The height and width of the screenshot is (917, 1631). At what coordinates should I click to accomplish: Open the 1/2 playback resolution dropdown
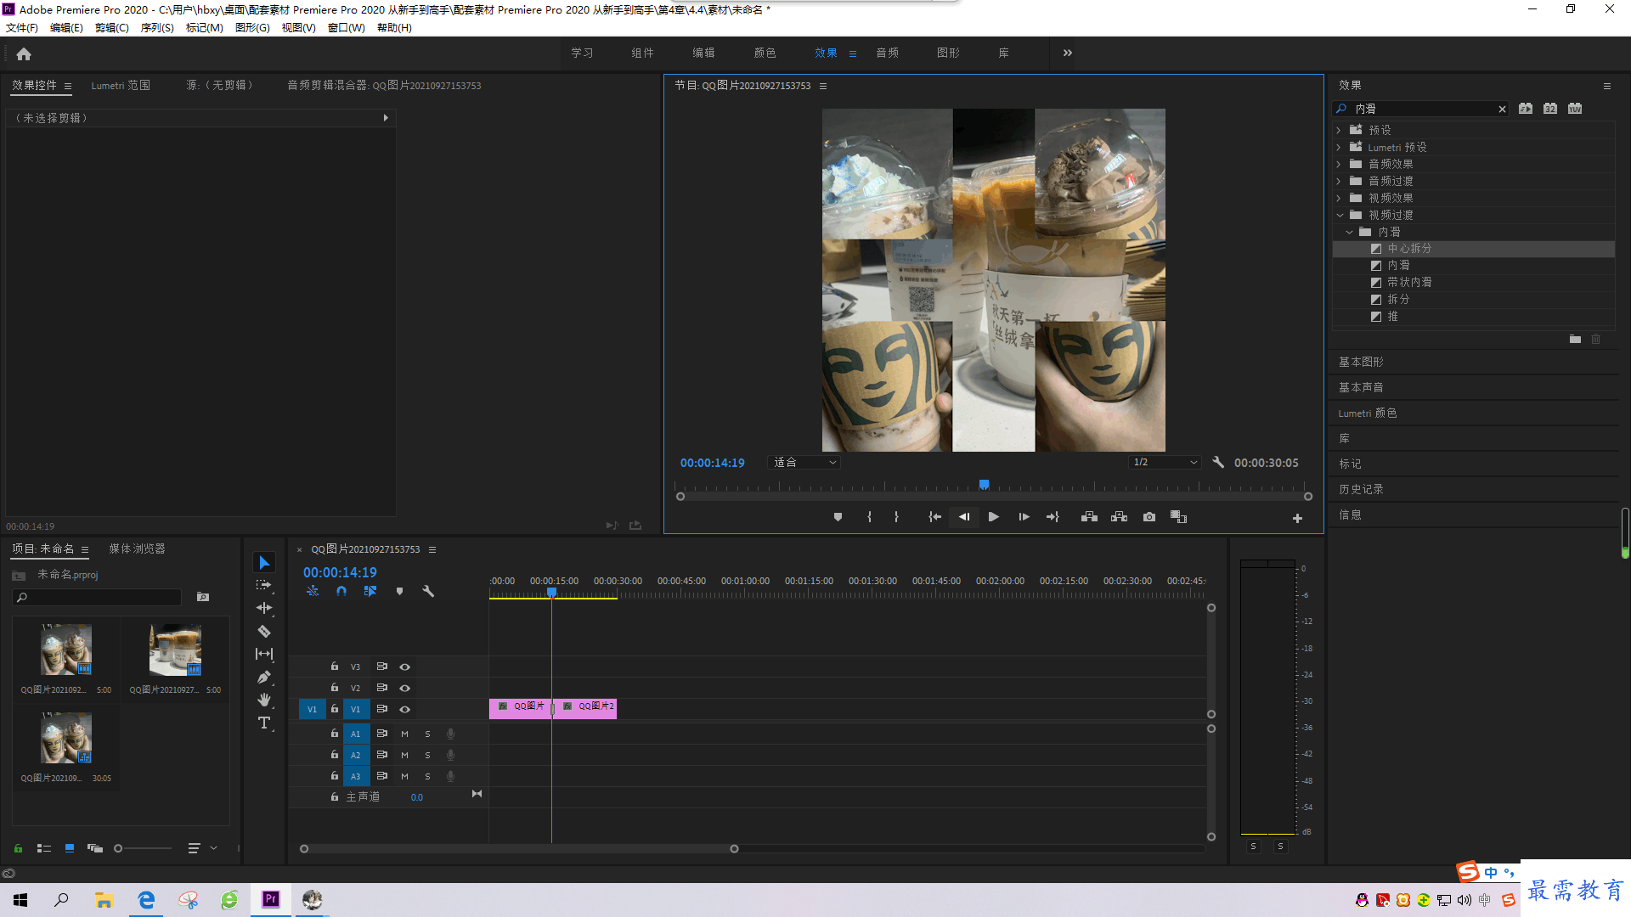click(x=1165, y=463)
